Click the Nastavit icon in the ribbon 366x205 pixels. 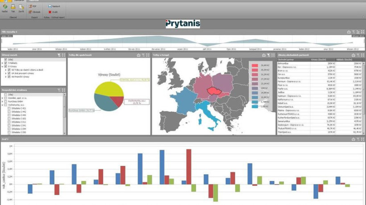[x=52, y=7]
